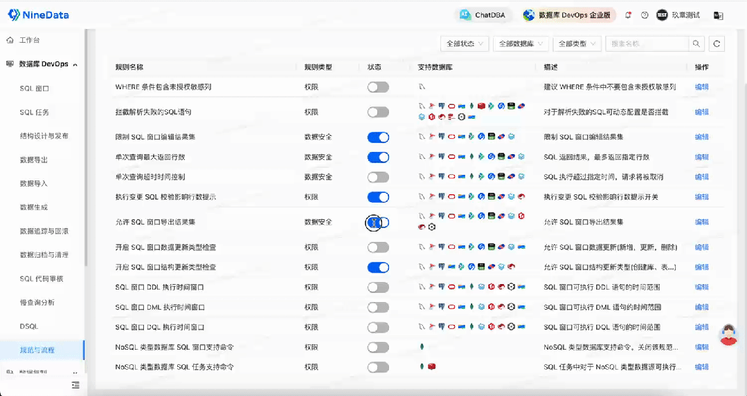The height and width of the screenshot is (396, 747).
Task: Click the notification bell icon
Action: pos(628,15)
